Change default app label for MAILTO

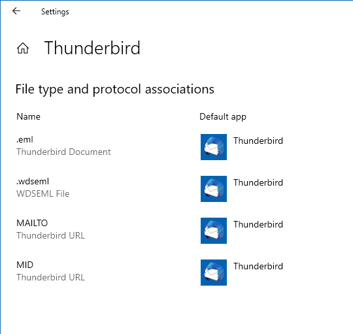(258, 224)
